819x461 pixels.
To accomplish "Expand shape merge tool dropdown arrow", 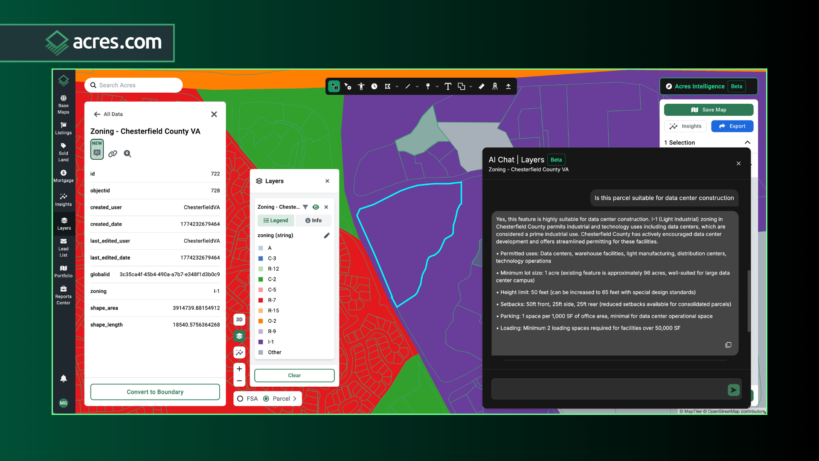I will (471, 87).
